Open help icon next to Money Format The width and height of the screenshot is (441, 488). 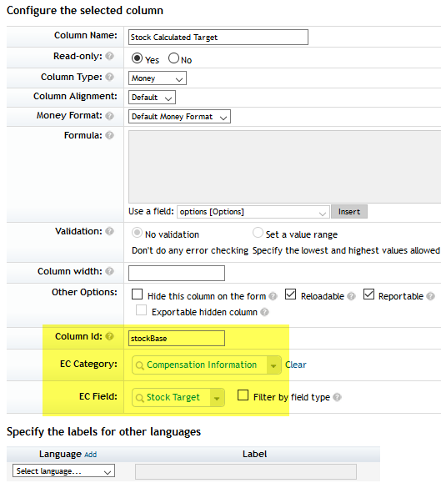[x=109, y=116]
